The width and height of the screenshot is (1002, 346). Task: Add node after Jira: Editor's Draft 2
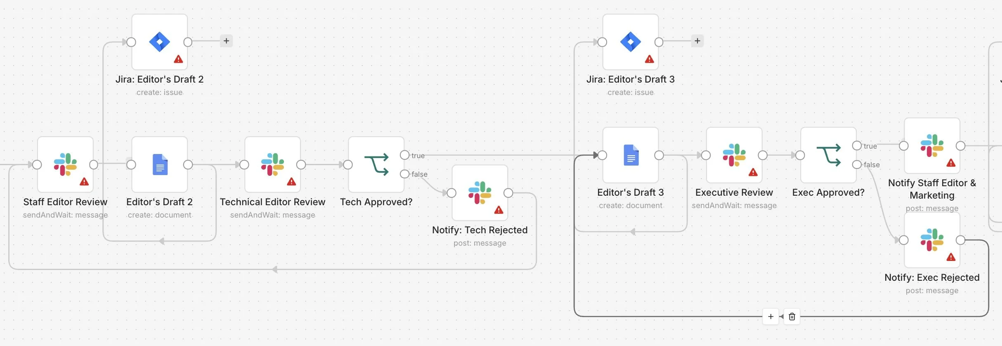(x=226, y=41)
